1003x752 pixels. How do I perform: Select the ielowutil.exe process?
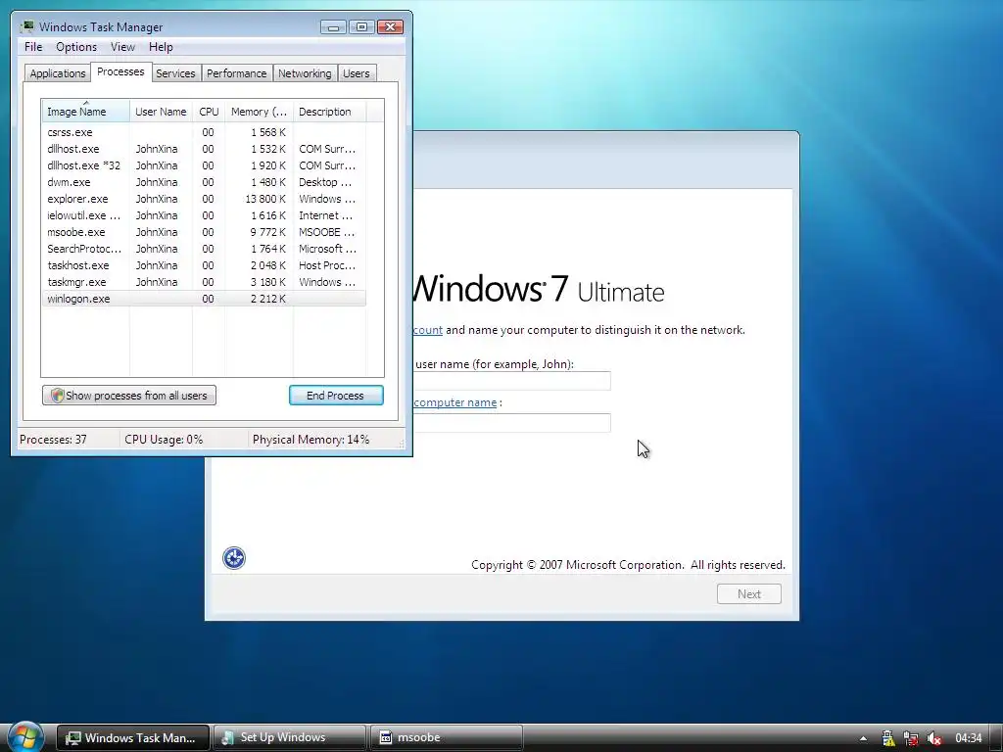[204, 215]
